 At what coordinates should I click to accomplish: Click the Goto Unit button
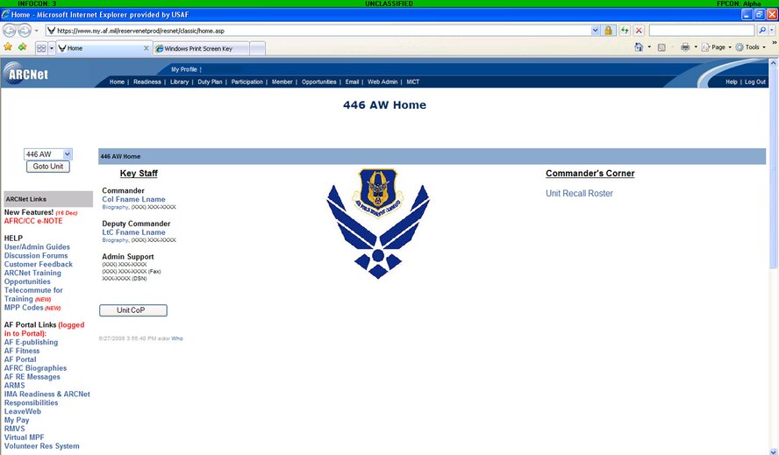[x=47, y=167]
